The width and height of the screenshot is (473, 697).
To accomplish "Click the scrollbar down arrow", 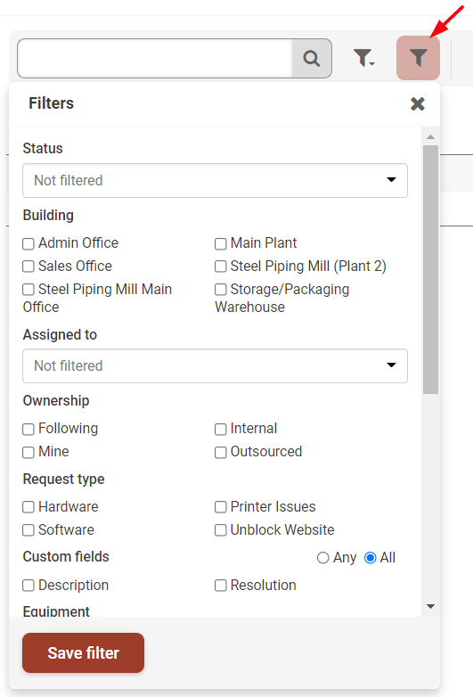I will (x=430, y=606).
